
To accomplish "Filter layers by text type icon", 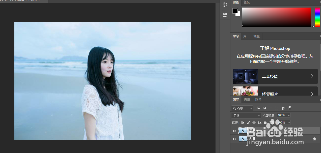I will point(271,108).
